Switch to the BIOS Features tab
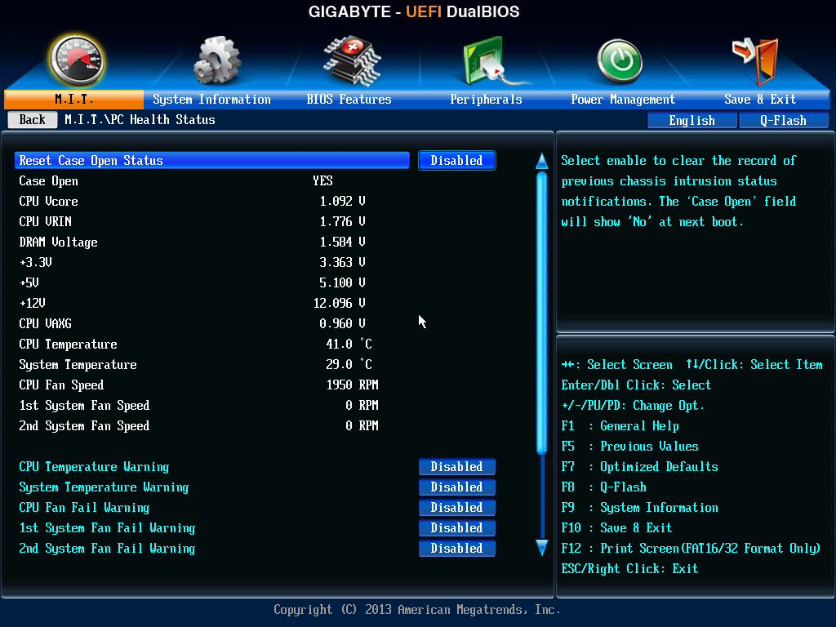This screenshot has height=627, width=836. 349,99
